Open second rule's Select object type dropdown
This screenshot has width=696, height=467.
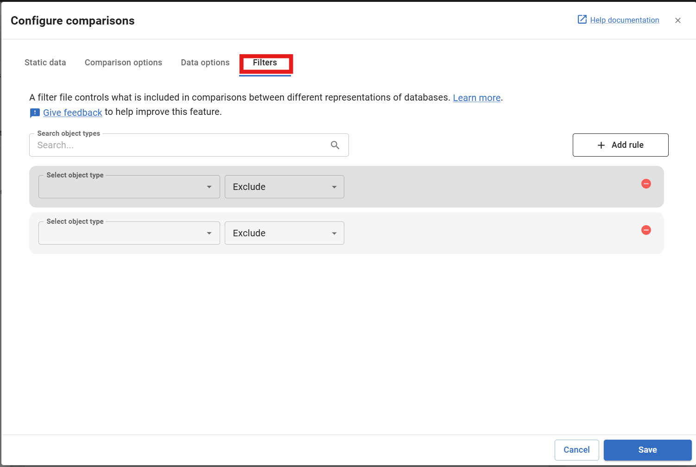[x=129, y=233]
